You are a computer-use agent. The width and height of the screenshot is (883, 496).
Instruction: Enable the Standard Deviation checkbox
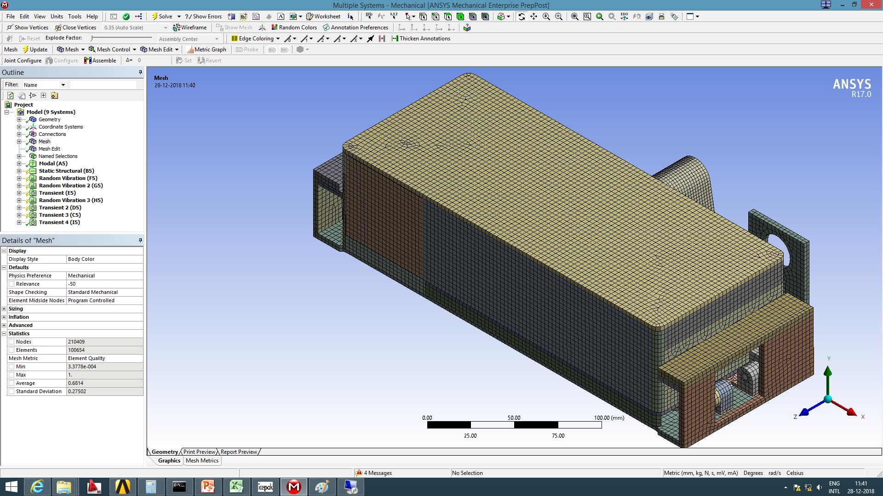pos(11,391)
